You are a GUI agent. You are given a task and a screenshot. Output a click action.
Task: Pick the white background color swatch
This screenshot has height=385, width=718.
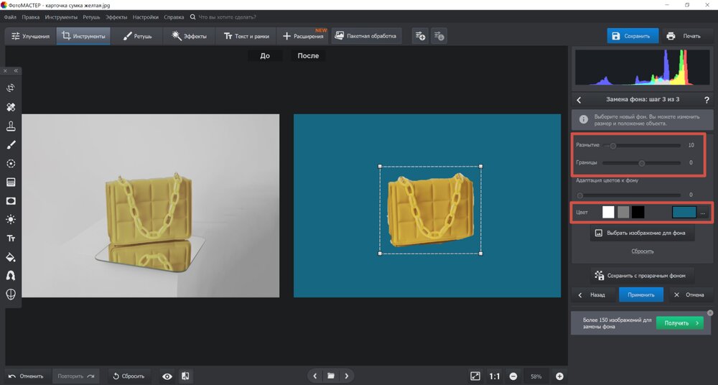coord(608,213)
